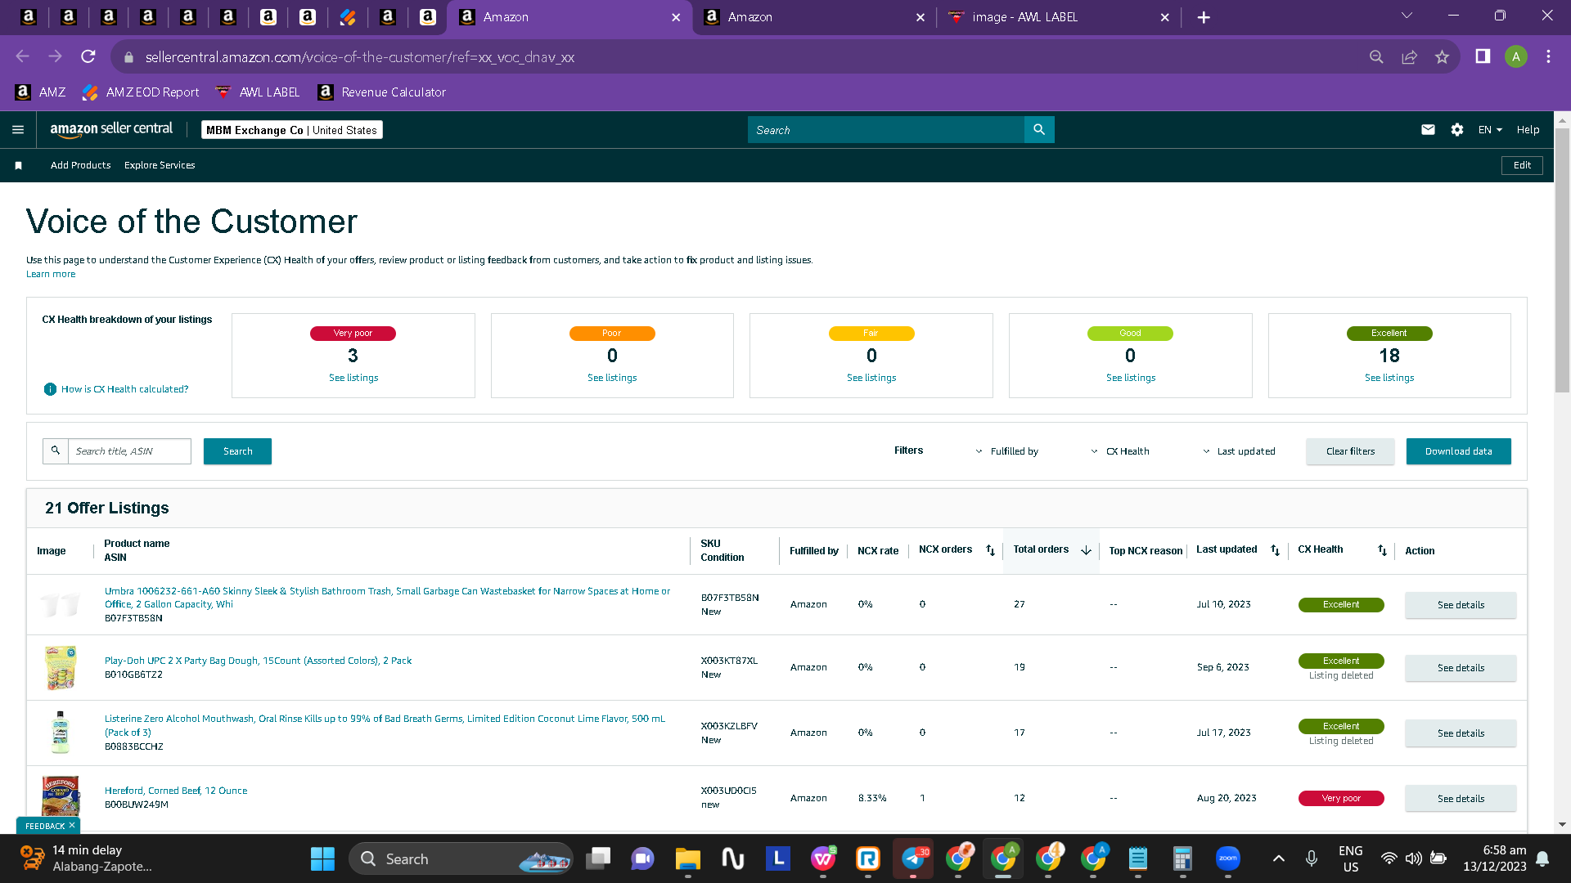Show hidden system tray icons chevron
Viewport: 1571px width, 883px height.
pos(1278,858)
